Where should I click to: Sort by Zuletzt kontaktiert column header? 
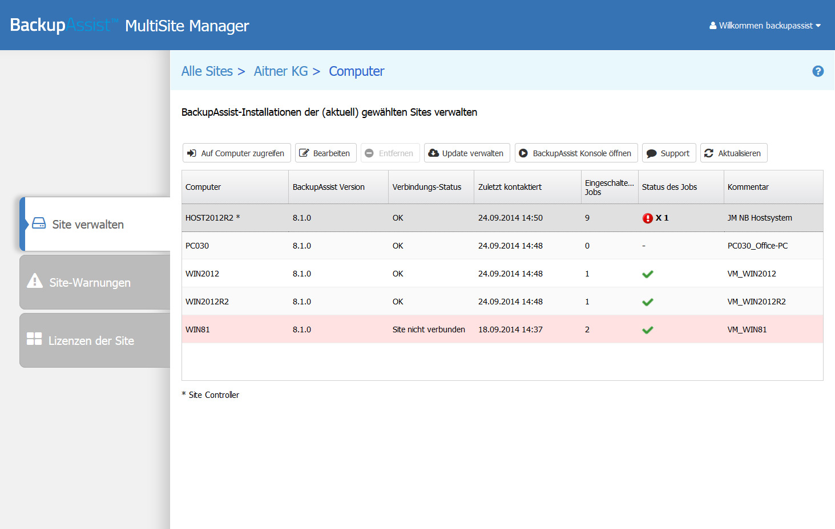point(527,187)
